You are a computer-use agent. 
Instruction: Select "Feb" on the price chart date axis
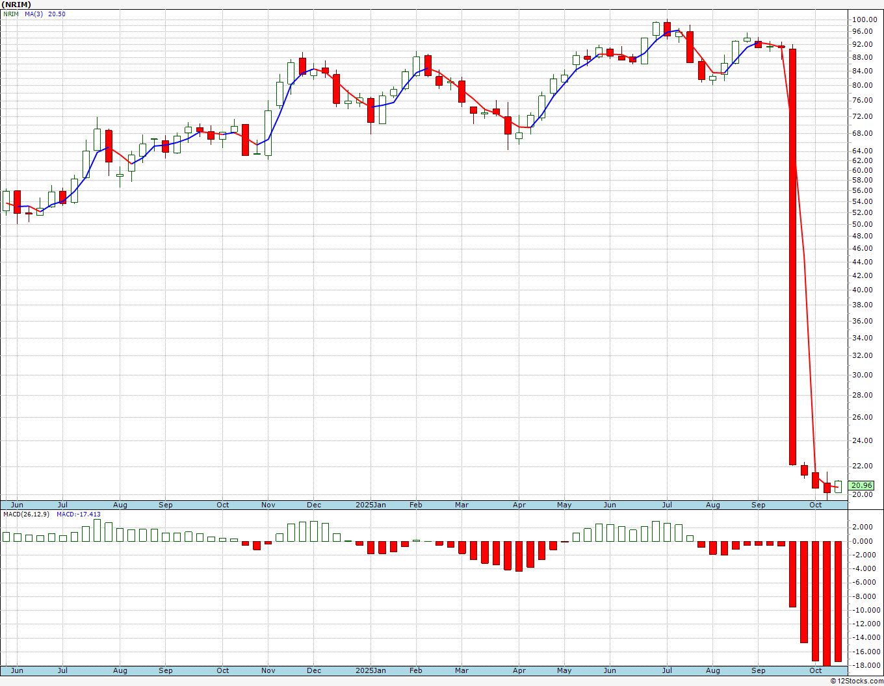pos(416,505)
